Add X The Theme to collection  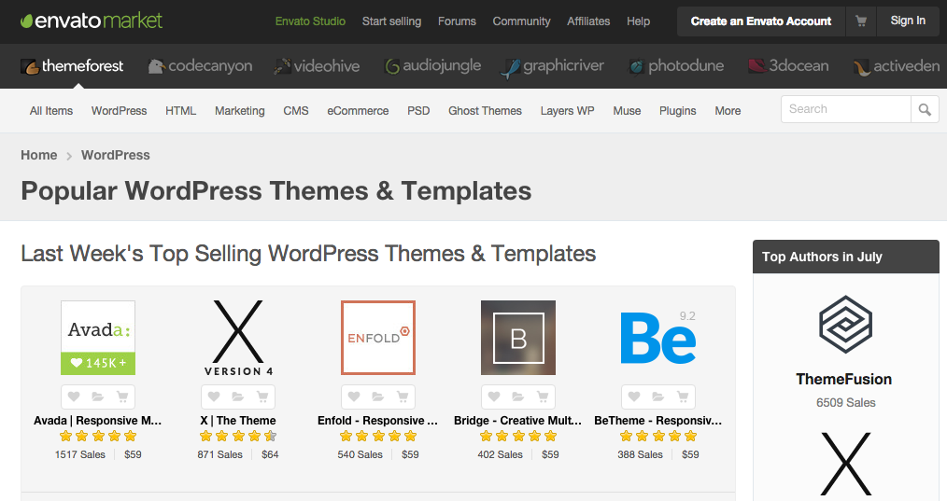(238, 397)
